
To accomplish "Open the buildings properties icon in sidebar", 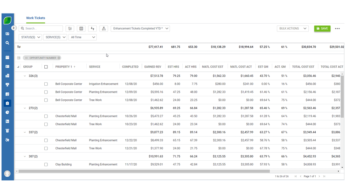I will click(x=7, y=76).
